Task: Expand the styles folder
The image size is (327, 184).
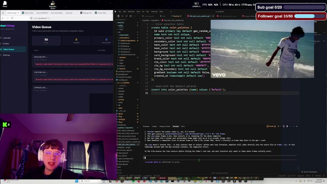Action: pyautogui.click(x=121, y=60)
